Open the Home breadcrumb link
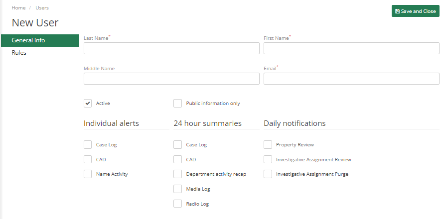446x219 pixels. click(x=18, y=7)
